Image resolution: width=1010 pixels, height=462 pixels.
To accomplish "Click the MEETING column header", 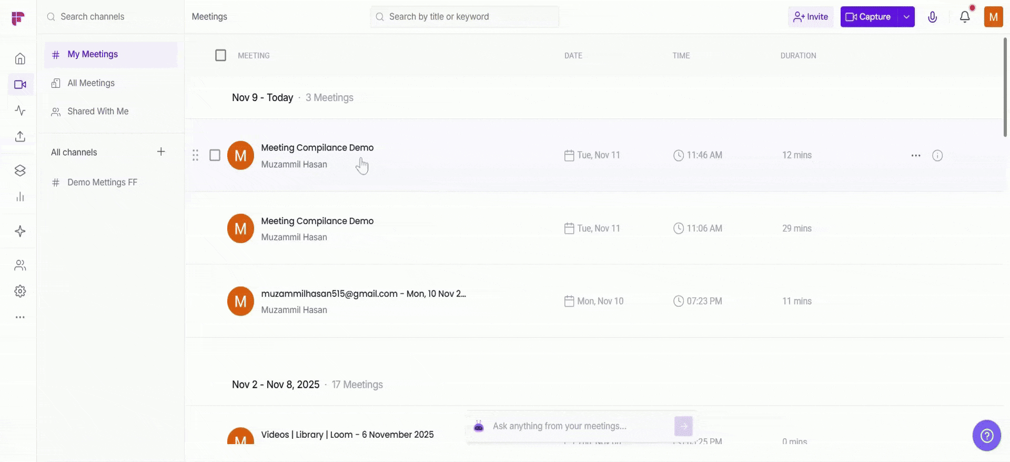I will [x=254, y=56].
